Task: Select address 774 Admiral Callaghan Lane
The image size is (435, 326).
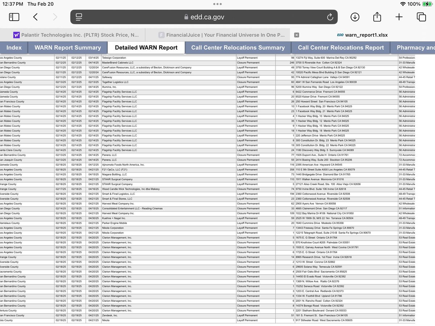Action: click(x=346, y=77)
